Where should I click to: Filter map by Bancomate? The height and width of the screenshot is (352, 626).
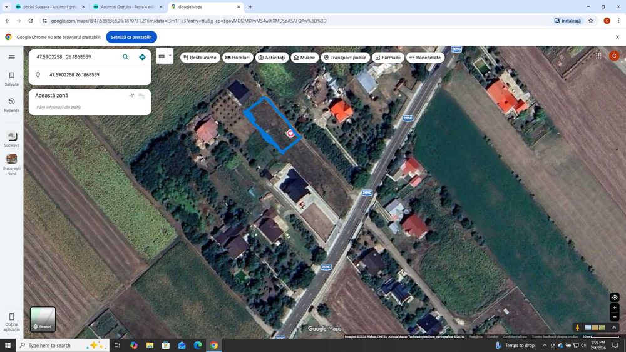[x=425, y=58]
